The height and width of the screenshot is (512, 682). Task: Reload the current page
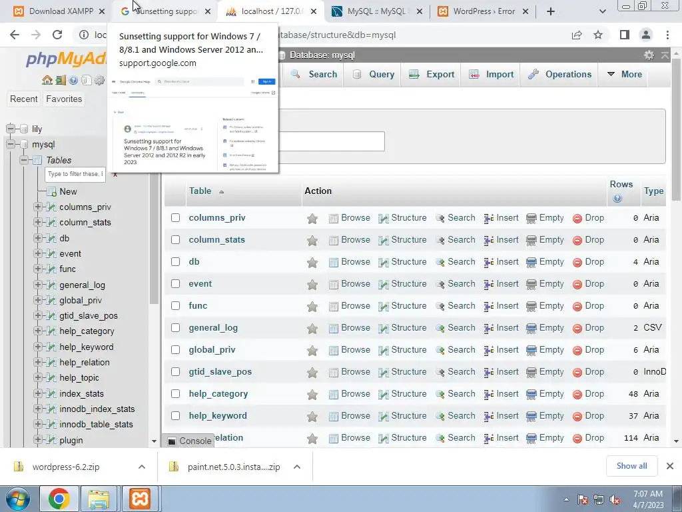point(57,35)
